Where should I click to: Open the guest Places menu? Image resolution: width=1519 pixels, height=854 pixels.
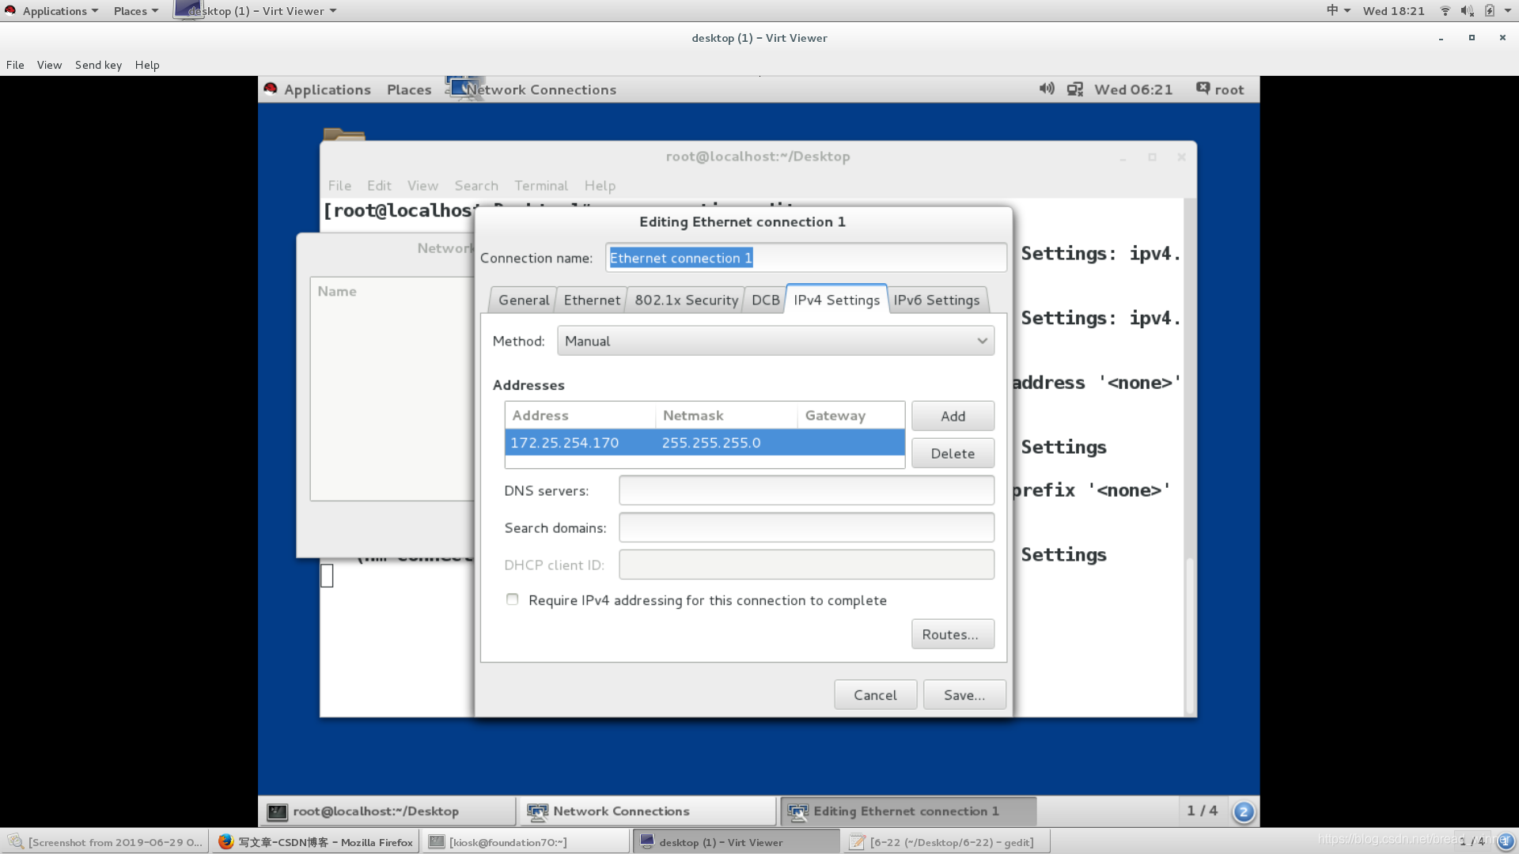[409, 89]
